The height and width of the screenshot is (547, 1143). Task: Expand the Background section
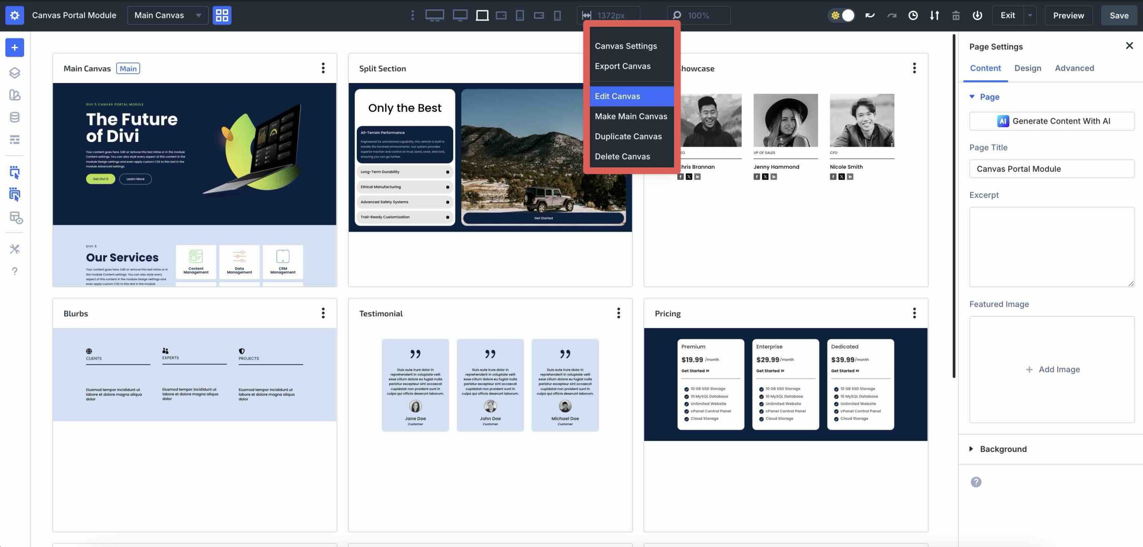pyautogui.click(x=1003, y=449)
